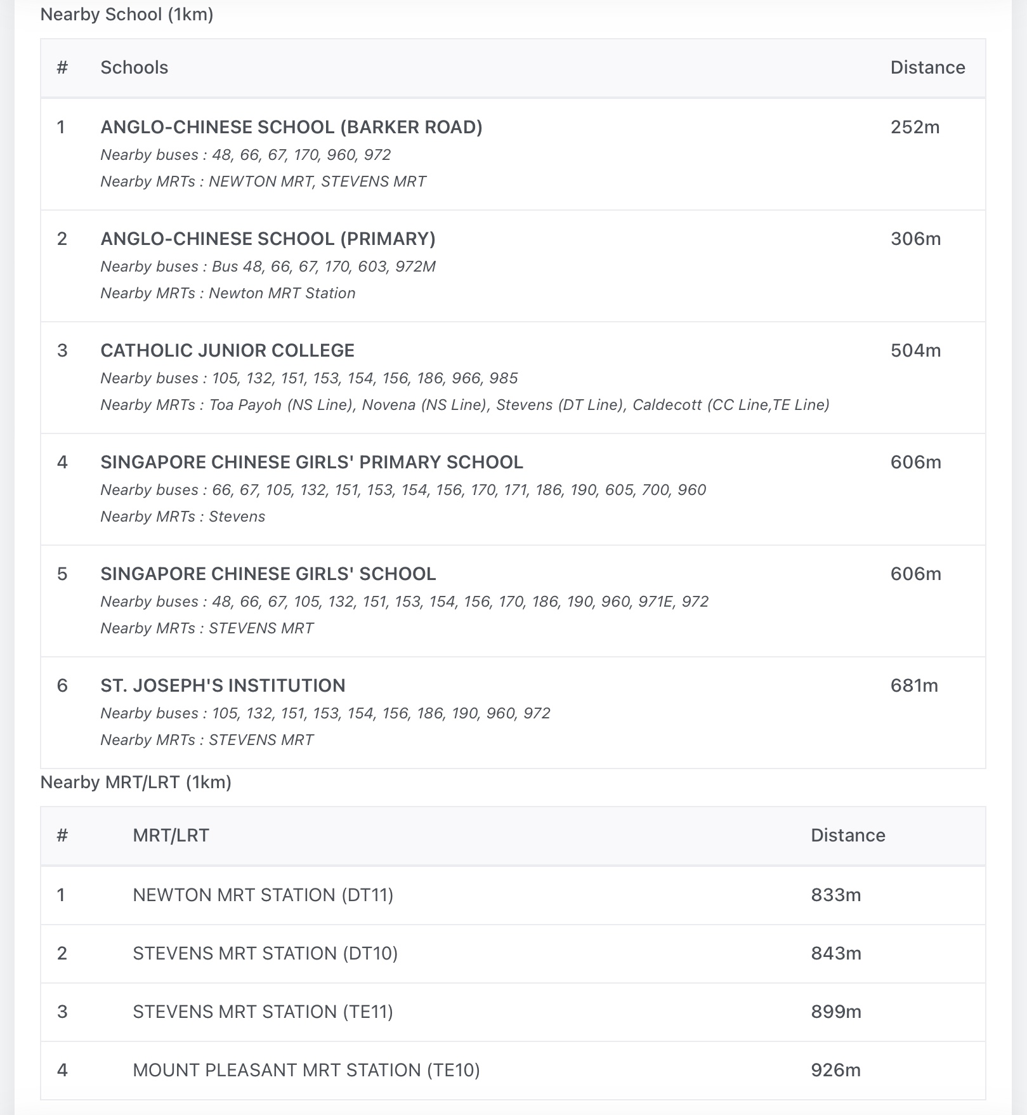Viewport: 1027px width, 1115px height.
Task: Click Newton MRT Station (DT11) row
Action: (263, 895)
